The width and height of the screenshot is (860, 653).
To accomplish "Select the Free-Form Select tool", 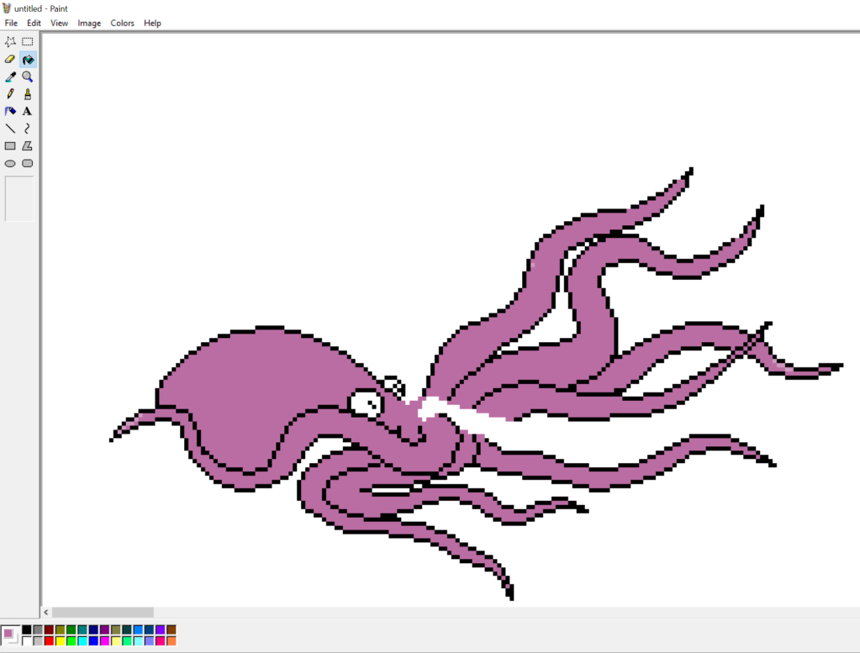I will [x=10, y=41].
